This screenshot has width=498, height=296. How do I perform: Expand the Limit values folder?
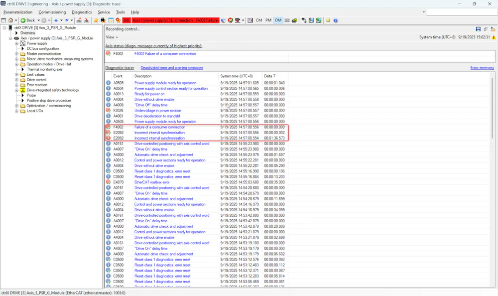(17, 74)
